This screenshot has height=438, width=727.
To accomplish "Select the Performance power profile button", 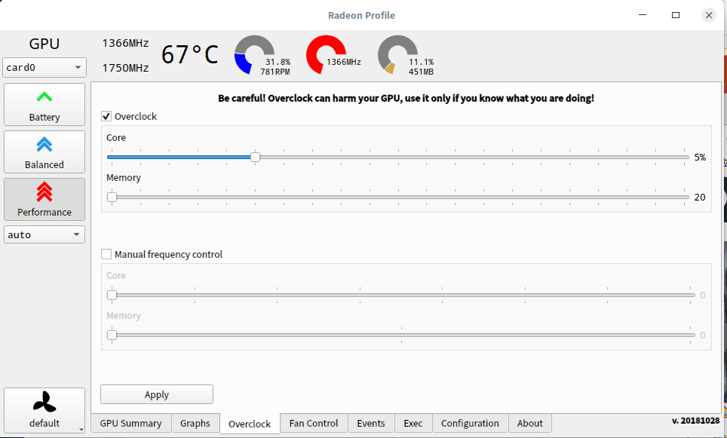I will coord(44,199).
